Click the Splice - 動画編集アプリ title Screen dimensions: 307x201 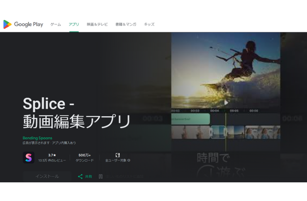click(x=77, y=112)
